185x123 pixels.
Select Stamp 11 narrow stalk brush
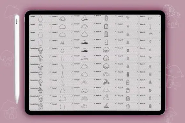pyautogui.click(x=62, y=58)
